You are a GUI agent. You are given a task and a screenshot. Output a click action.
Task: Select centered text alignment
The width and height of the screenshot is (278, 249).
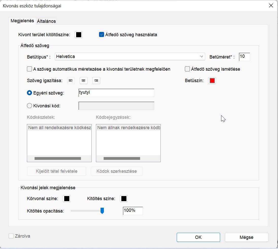(x=84, y=80)
